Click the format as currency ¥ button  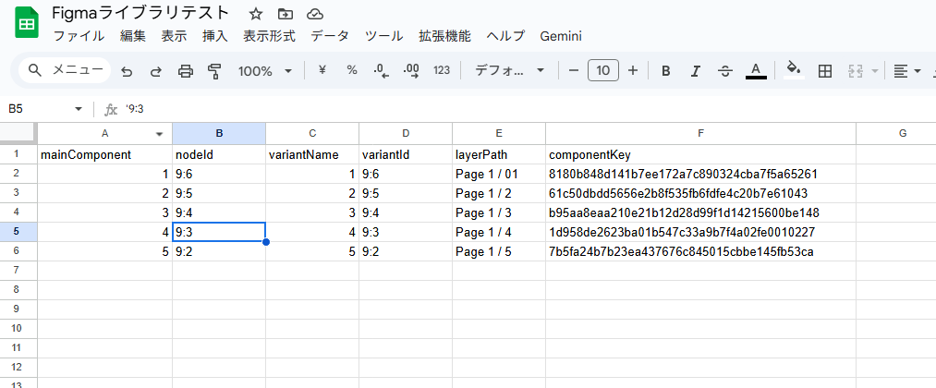[322, 71]
